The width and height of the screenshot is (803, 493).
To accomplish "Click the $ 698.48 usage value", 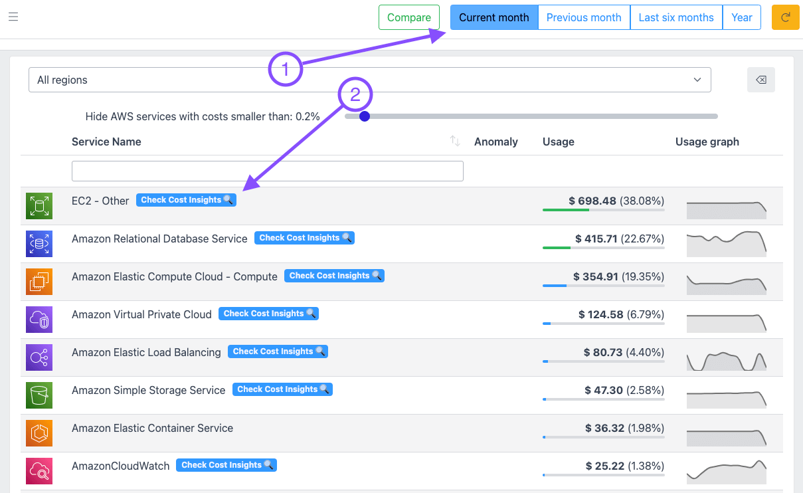I will pyautogui.click(x=592, y=201).
